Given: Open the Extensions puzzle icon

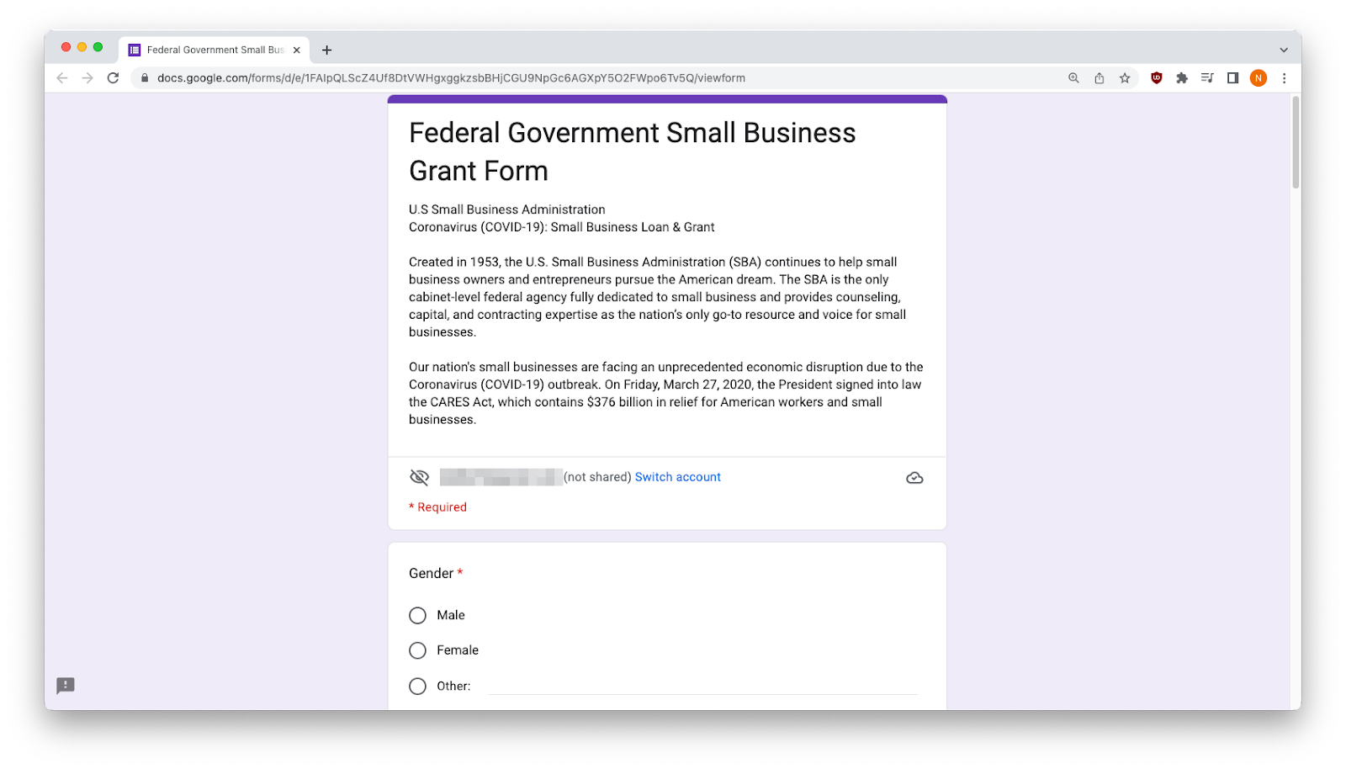Looking at the screenshot, I should click(1182, 78).
